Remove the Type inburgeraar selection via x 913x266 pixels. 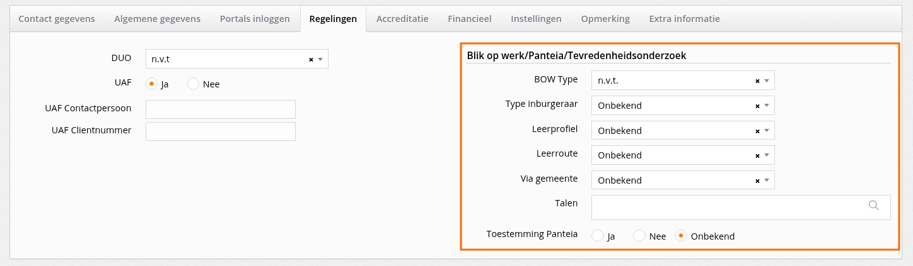(757, 106)
